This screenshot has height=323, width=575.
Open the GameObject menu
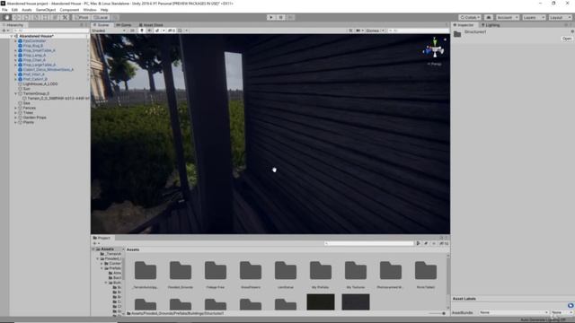pos(46,10)
